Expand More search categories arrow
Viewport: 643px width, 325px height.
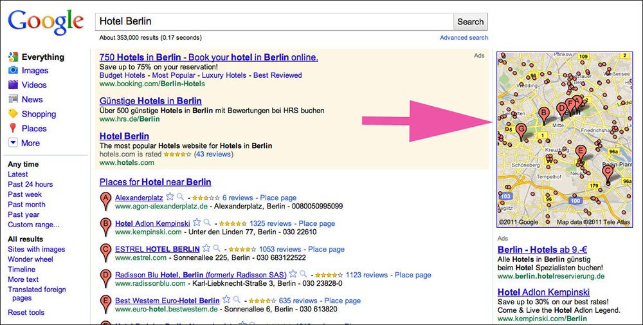(13, 143)
